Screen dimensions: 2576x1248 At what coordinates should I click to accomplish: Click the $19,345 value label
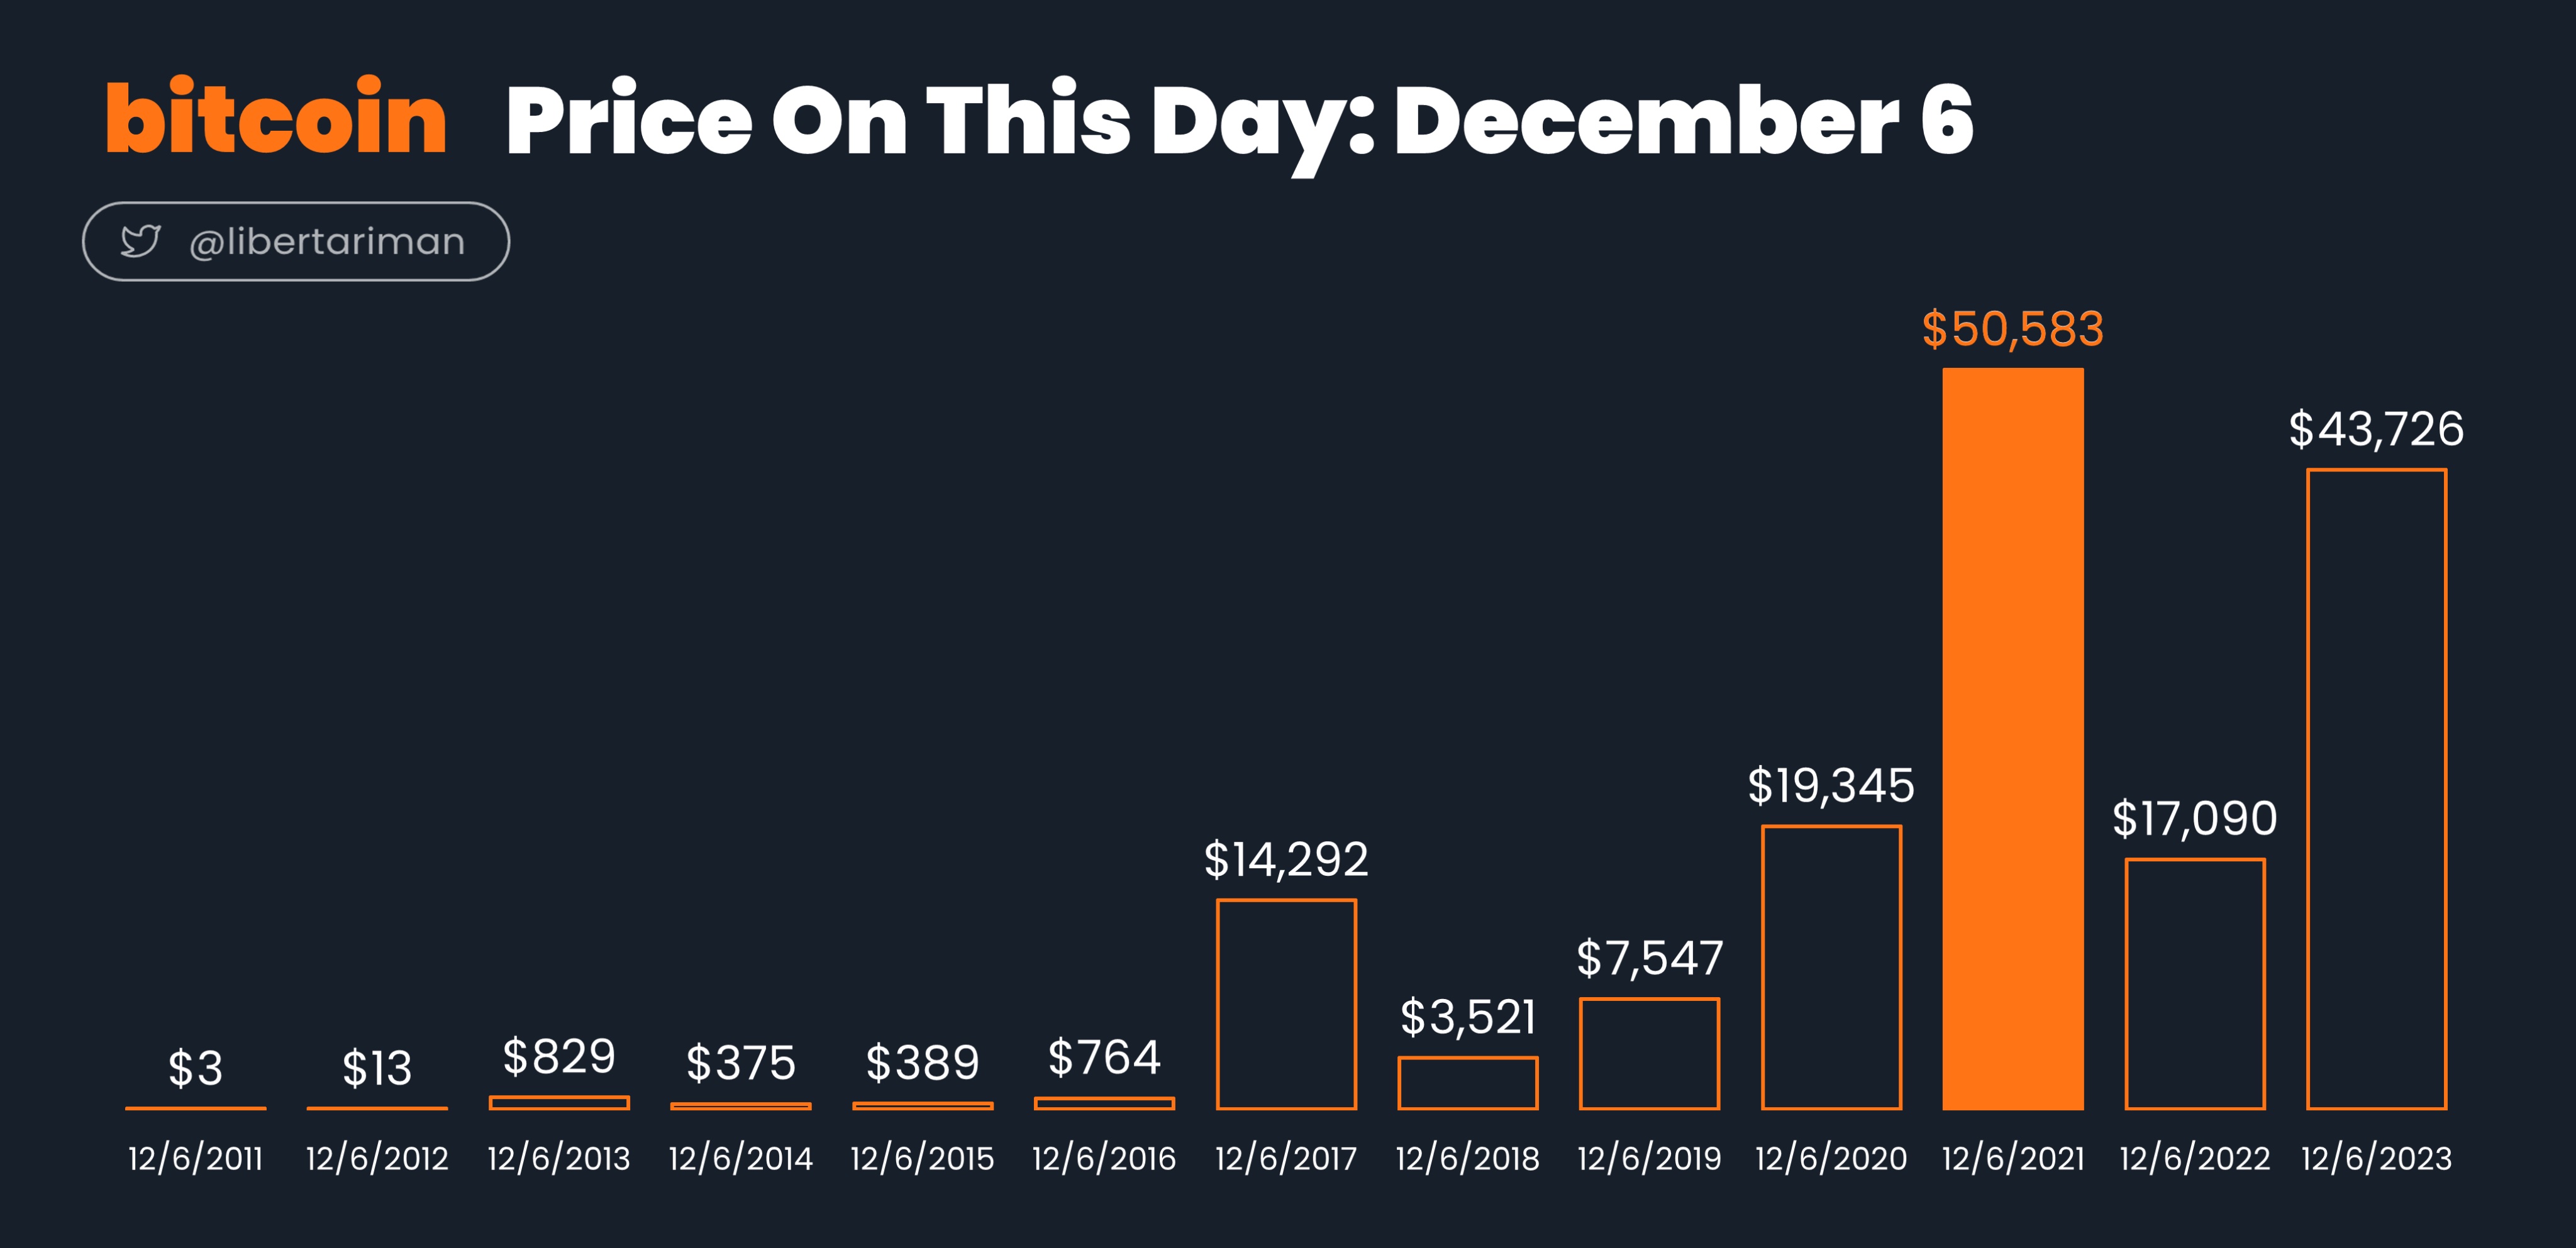(1831, 786)
